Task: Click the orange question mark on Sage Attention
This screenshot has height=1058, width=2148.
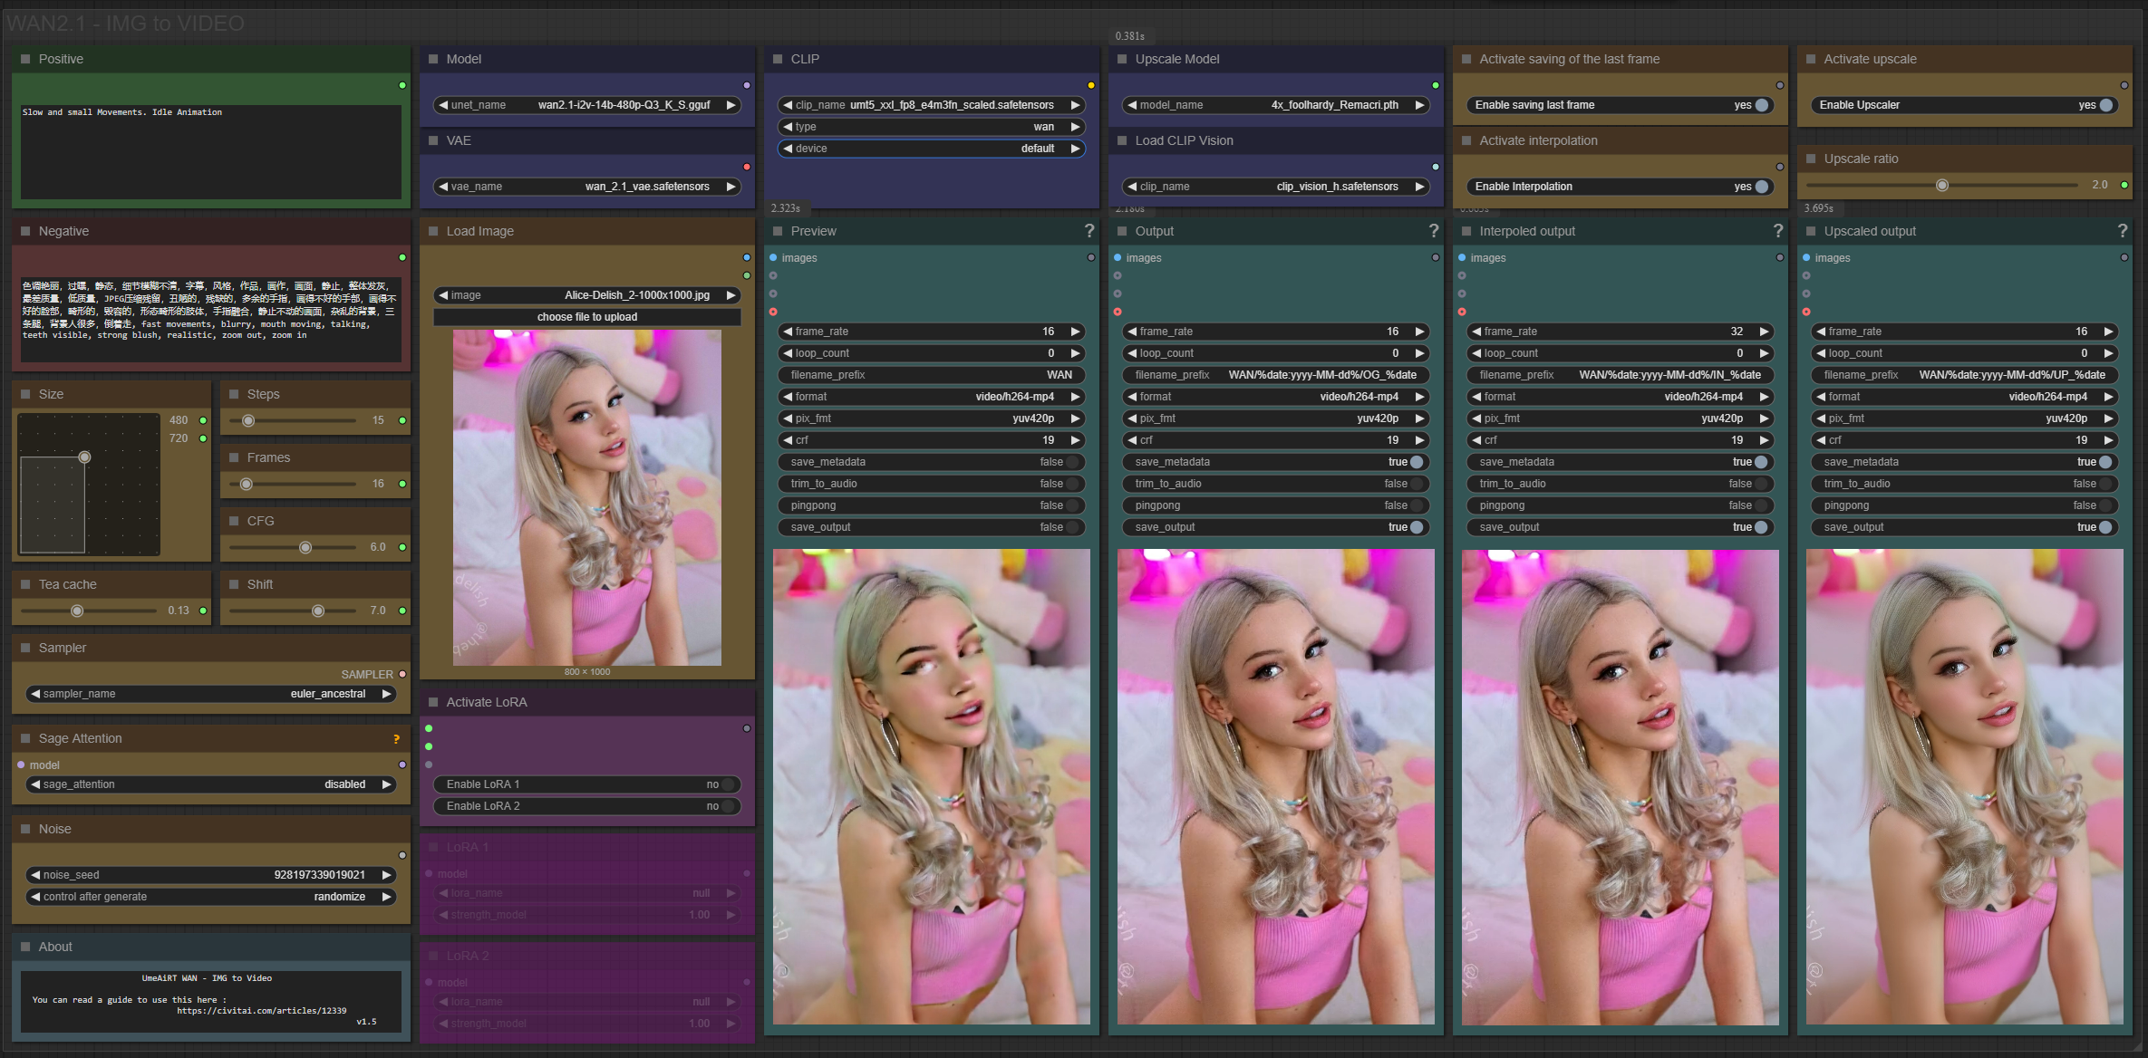Action: pos(396,739)
